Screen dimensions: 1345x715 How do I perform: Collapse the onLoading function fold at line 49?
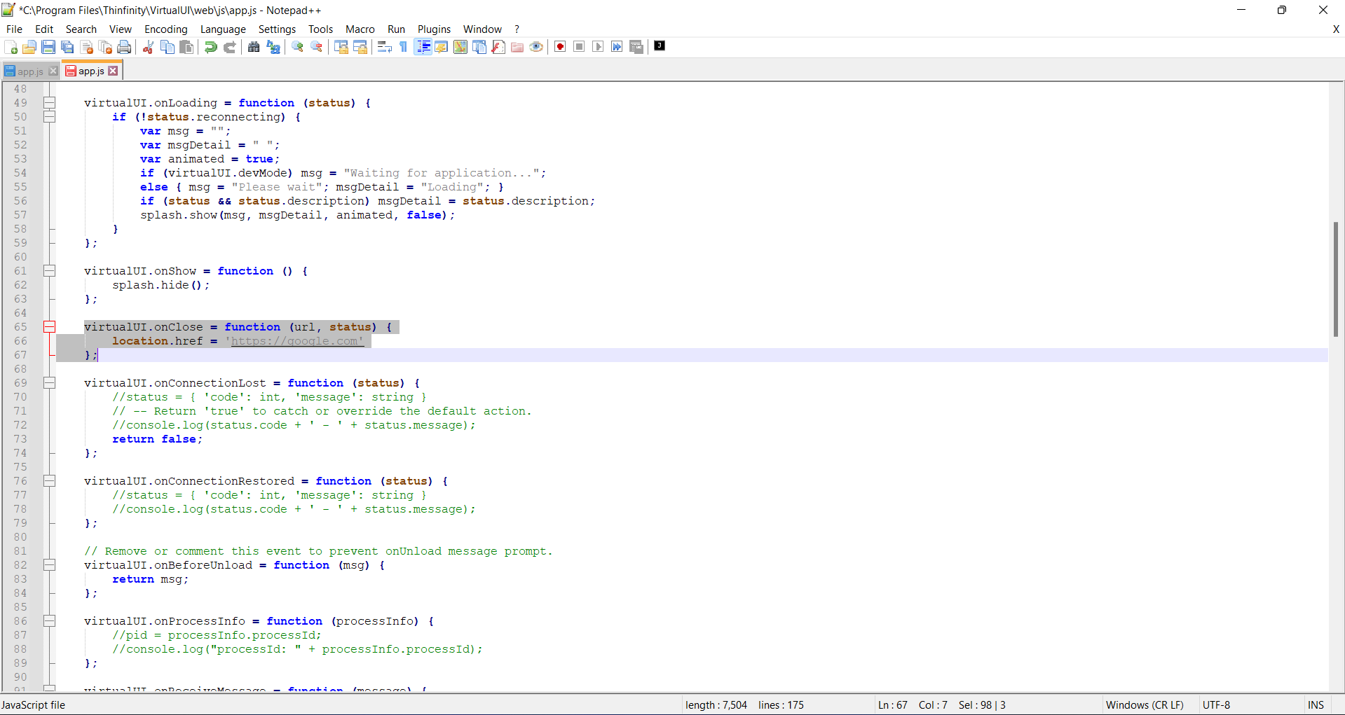coord(50,103)
